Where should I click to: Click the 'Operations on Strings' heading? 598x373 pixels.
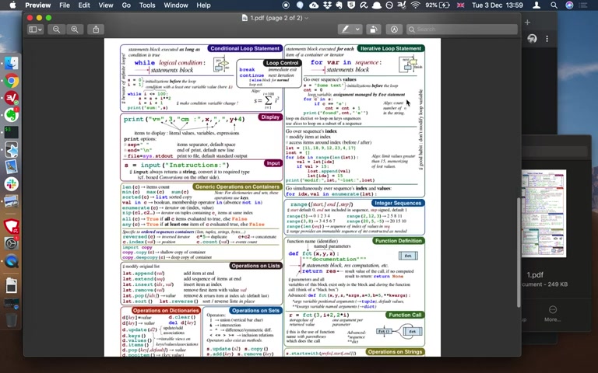point(395,352)
